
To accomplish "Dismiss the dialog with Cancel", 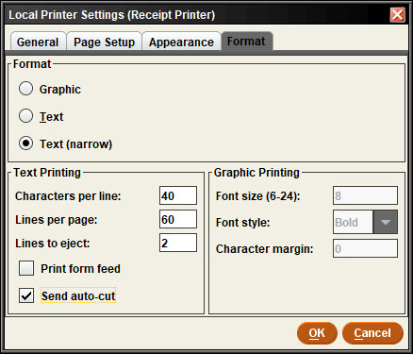I will click(372, 333).
